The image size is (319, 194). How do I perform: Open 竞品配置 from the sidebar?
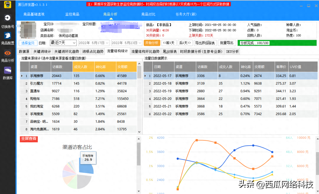pyautogui.click(x=8, y=35)
